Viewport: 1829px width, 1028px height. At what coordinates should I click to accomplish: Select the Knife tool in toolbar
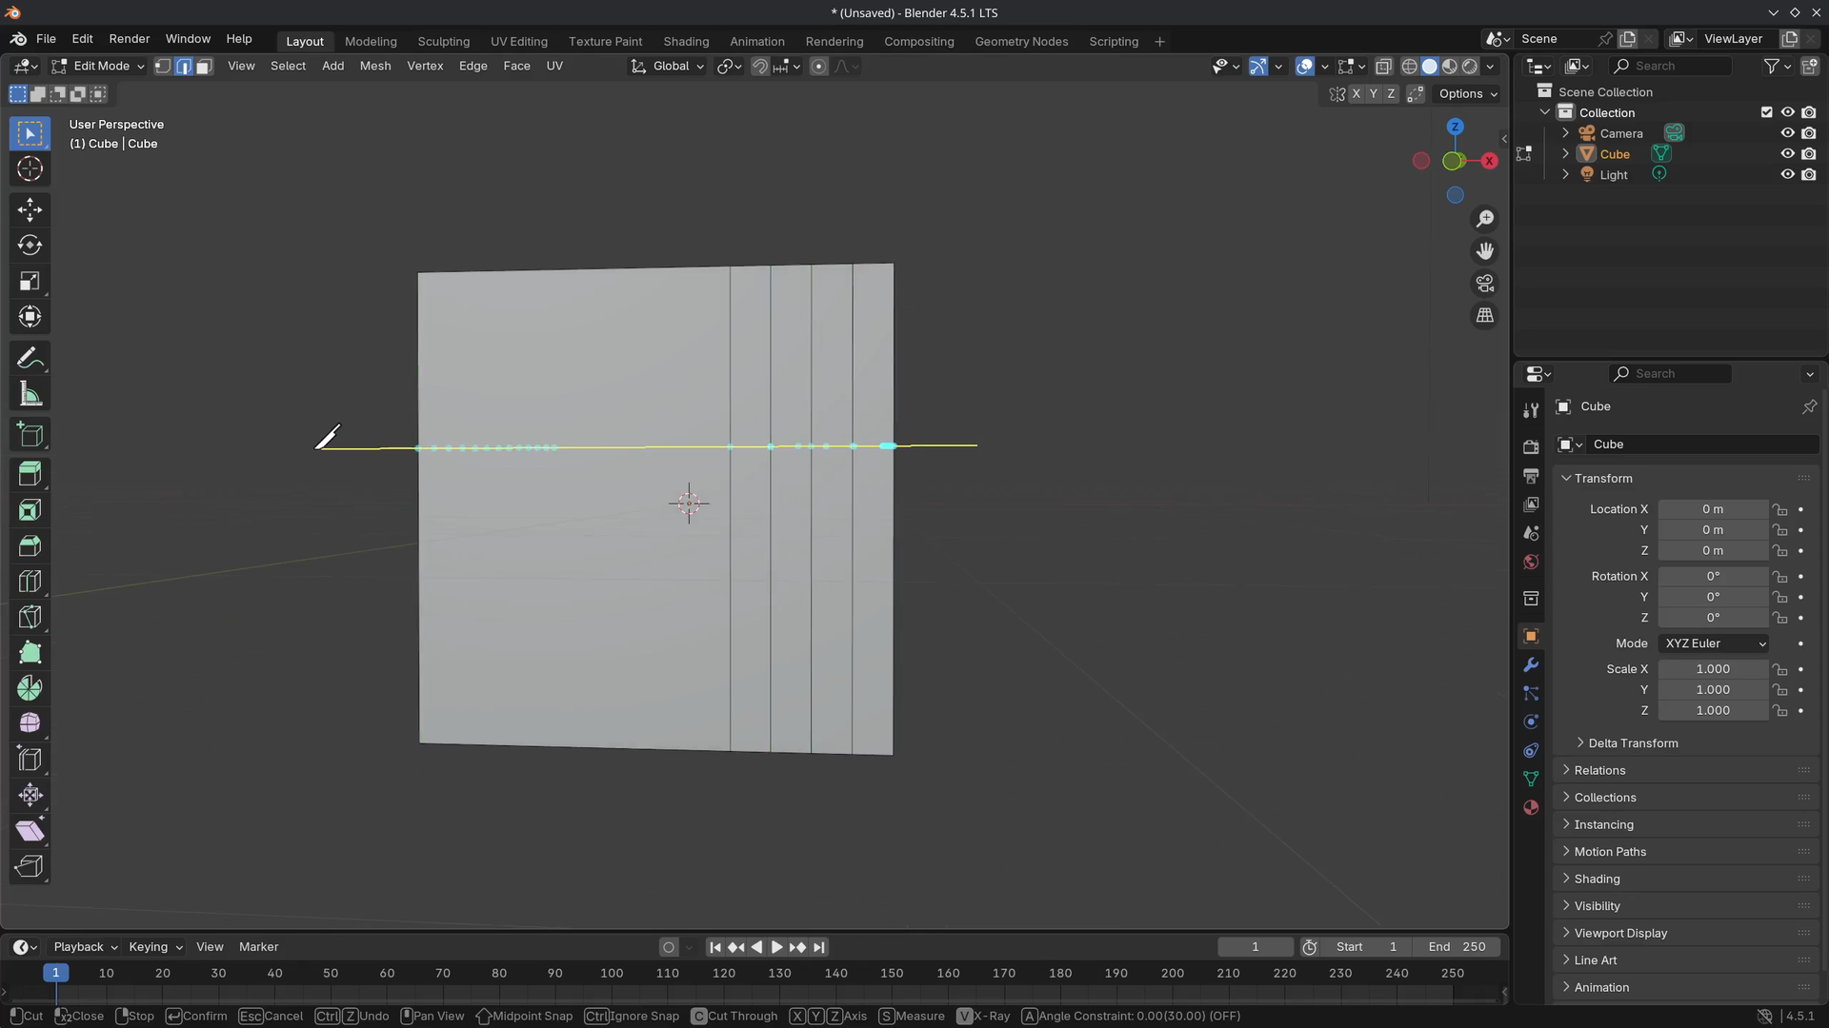(x=30, y=617)
